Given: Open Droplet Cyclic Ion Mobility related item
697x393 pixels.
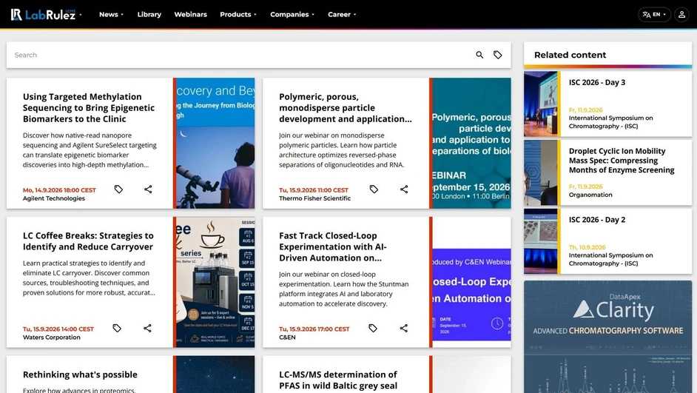Looking at the screenshot, I should click(x=622, y=161).
